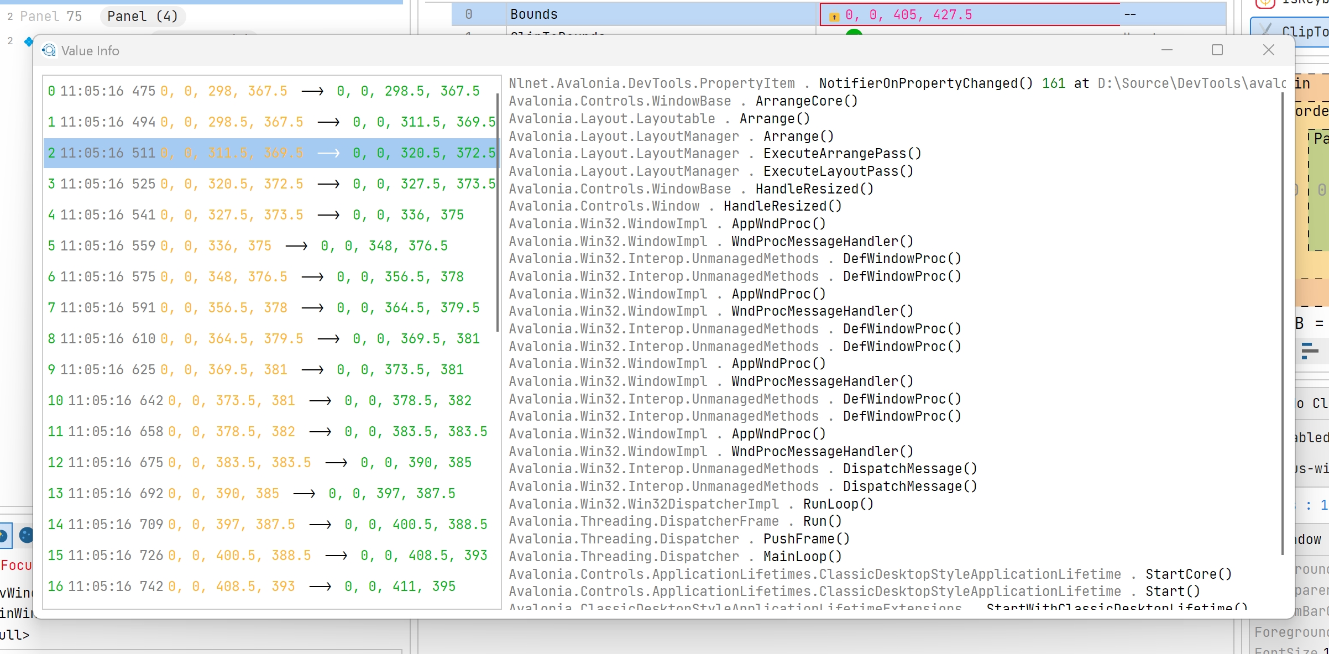Click the Panel 75 tree entry
This screenshot has height=654, width=1329.
click(x=51, y=17)
